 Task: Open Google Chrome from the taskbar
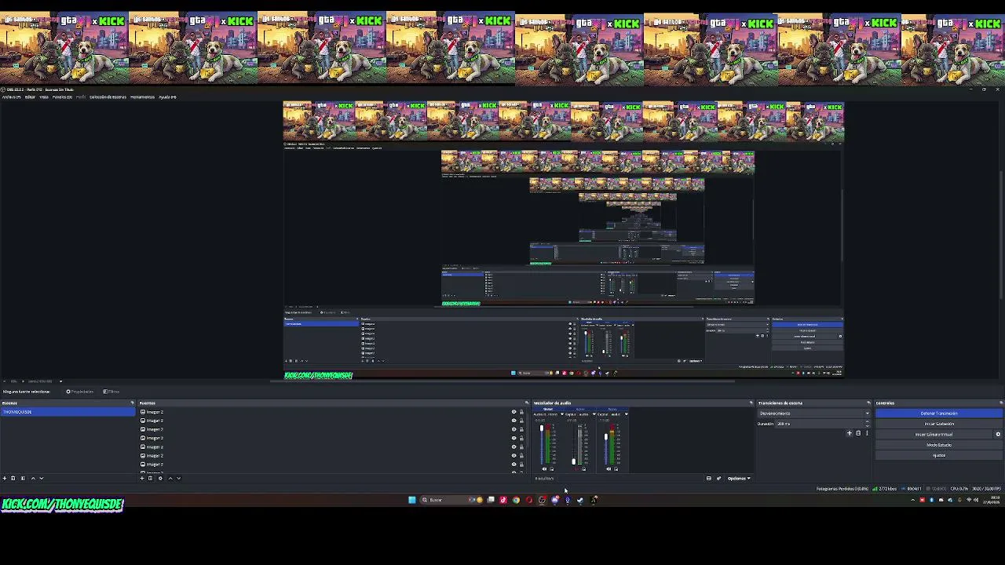(516, 500)
